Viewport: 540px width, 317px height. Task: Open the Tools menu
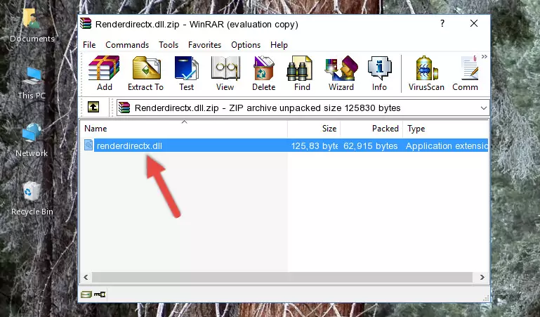(x=169, y=45)
